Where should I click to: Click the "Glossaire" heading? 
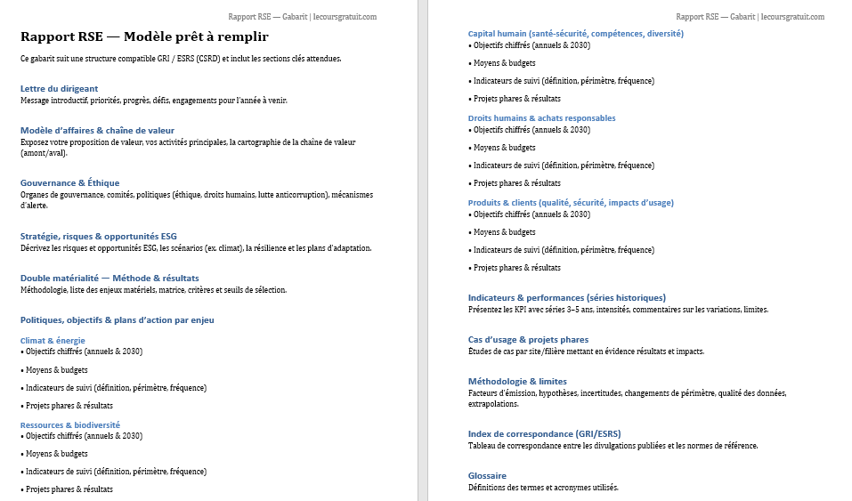[x=488, y=475]
